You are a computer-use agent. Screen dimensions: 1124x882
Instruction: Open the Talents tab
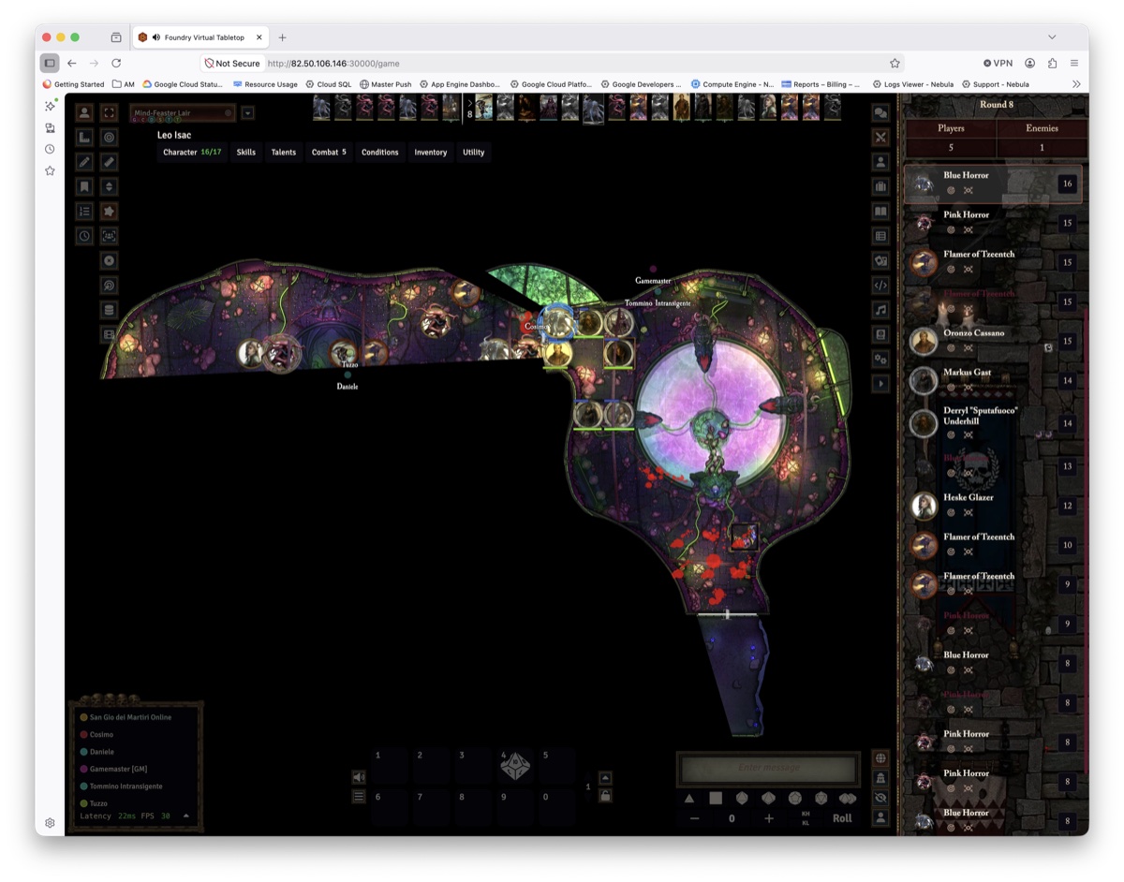coord(283,152)
